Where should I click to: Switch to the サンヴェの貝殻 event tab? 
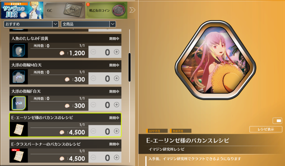click(x=22, y=10)
